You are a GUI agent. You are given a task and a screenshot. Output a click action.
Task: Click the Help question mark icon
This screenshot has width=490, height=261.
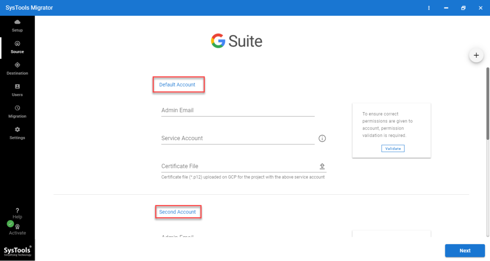pyautogui.click(x=17, y=210)
